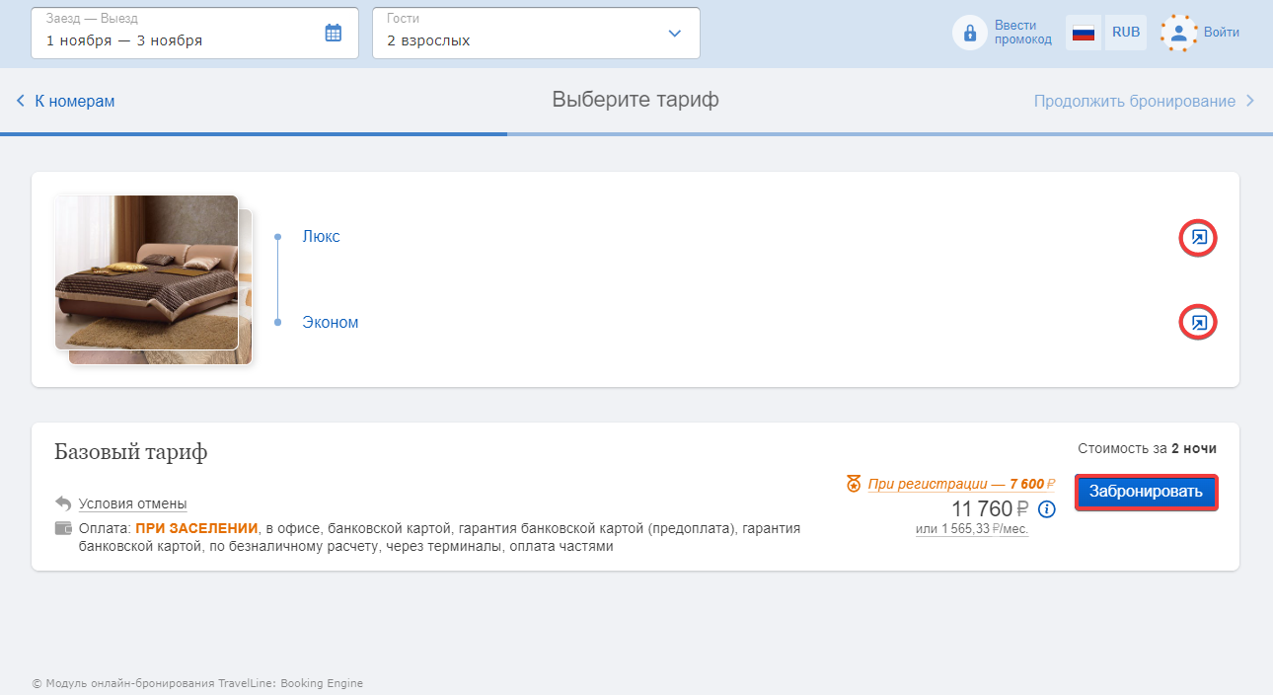This screenshot has height=695, width=1273.
Task: Click the back chevron before К номерам
Action: 21,101
